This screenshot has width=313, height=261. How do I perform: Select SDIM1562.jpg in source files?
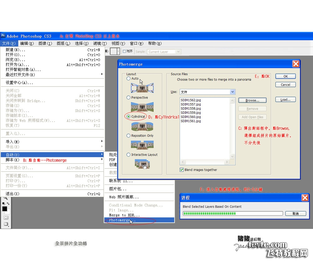pyautogui.click(x=191, y=100)
